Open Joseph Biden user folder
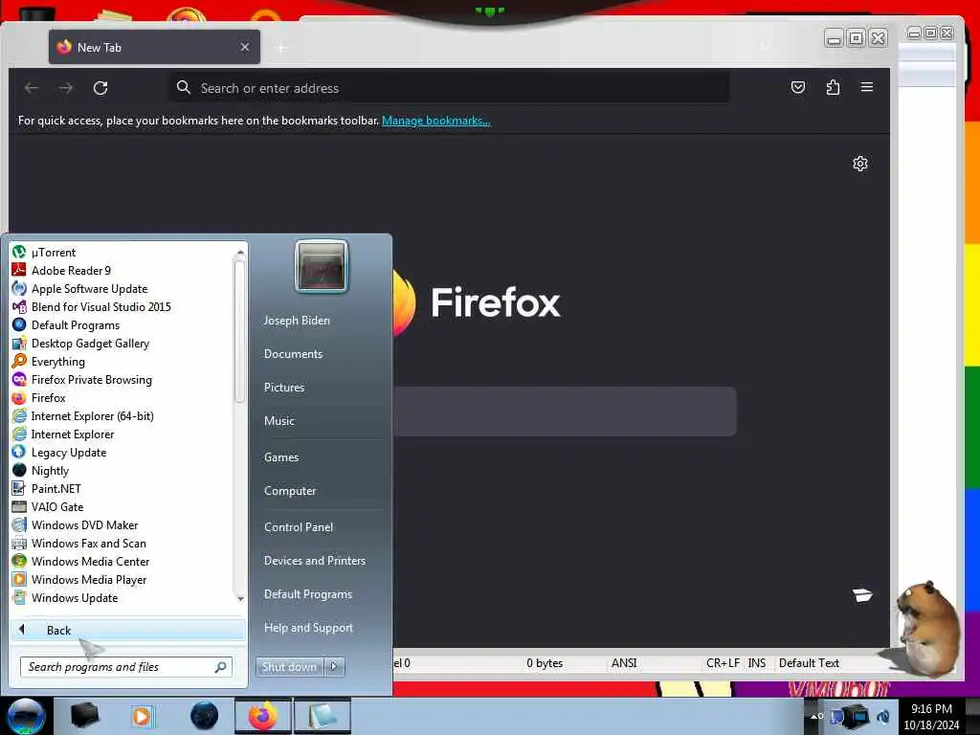The image size is (980, 735). [297, 321]
